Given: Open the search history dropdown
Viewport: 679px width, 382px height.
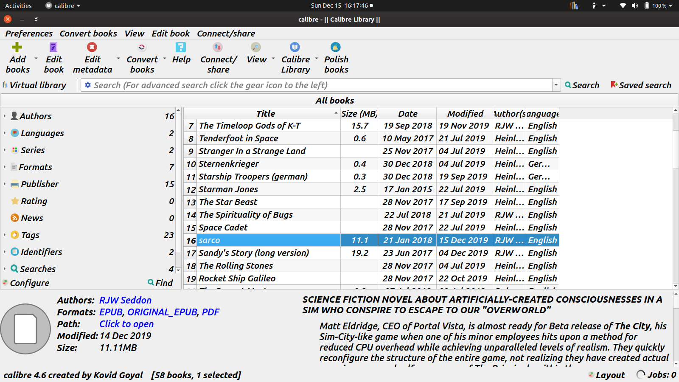Looking at the screenshot, I should click(556, 85).
